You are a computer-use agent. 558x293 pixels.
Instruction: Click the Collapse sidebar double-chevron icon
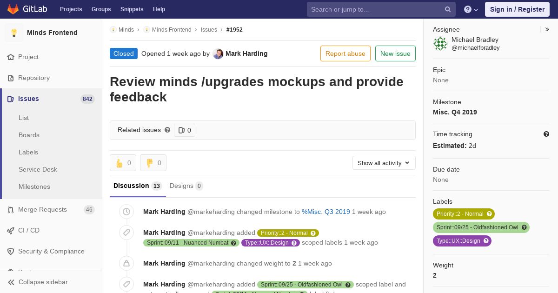11,282
